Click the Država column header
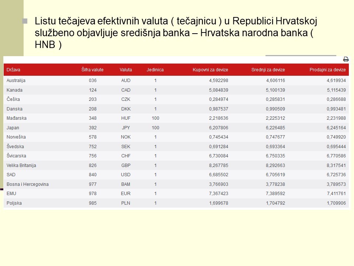The image size is (354, 266). click(x=13, y=70)
